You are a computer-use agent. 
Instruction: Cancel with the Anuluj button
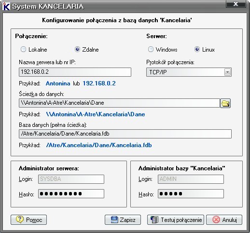[x=224, y=219]
